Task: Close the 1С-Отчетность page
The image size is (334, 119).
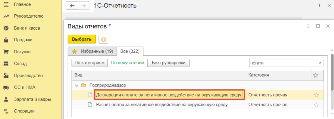Action: (329, 6)
